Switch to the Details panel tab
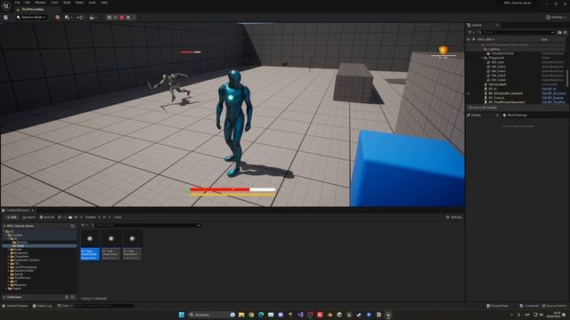This screenshot has width=570, height=320. (476, 115)
